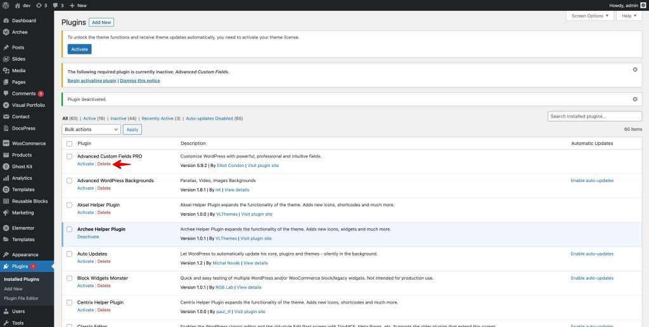This screenshot has height=327, width=649.
Task: Filter plugins by Active (16)
Action: point(94,118)
